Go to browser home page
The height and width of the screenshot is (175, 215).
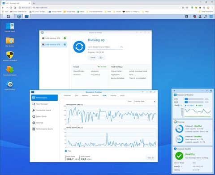pos(15,8)
